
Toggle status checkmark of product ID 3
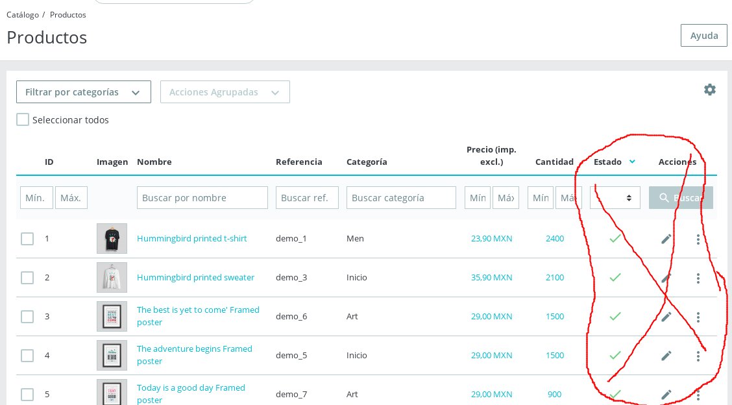(615, 317)
